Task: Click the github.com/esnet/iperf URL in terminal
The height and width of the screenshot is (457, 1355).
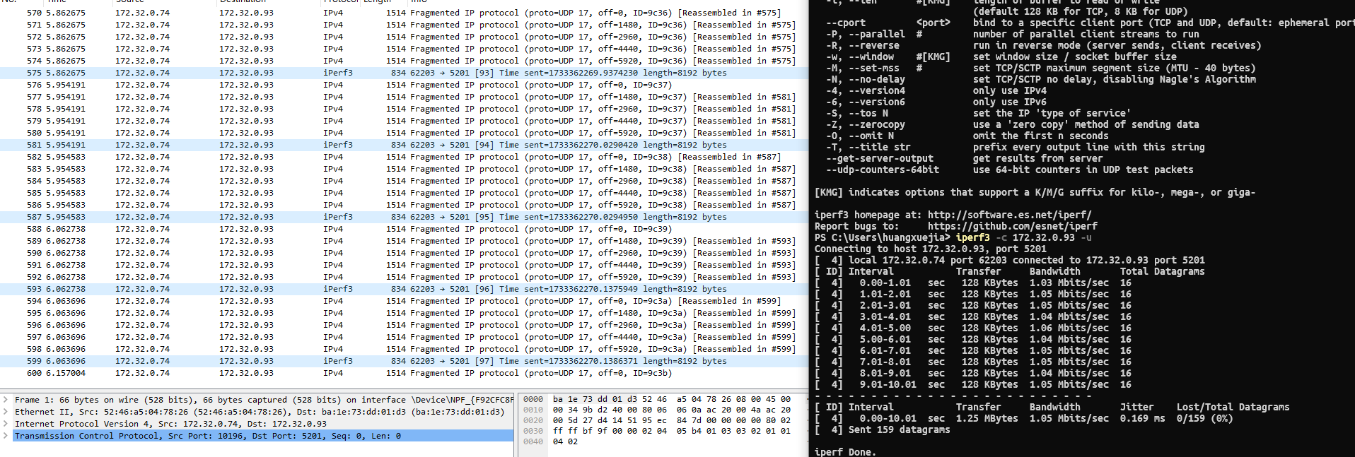Action: pos(1012,226)
